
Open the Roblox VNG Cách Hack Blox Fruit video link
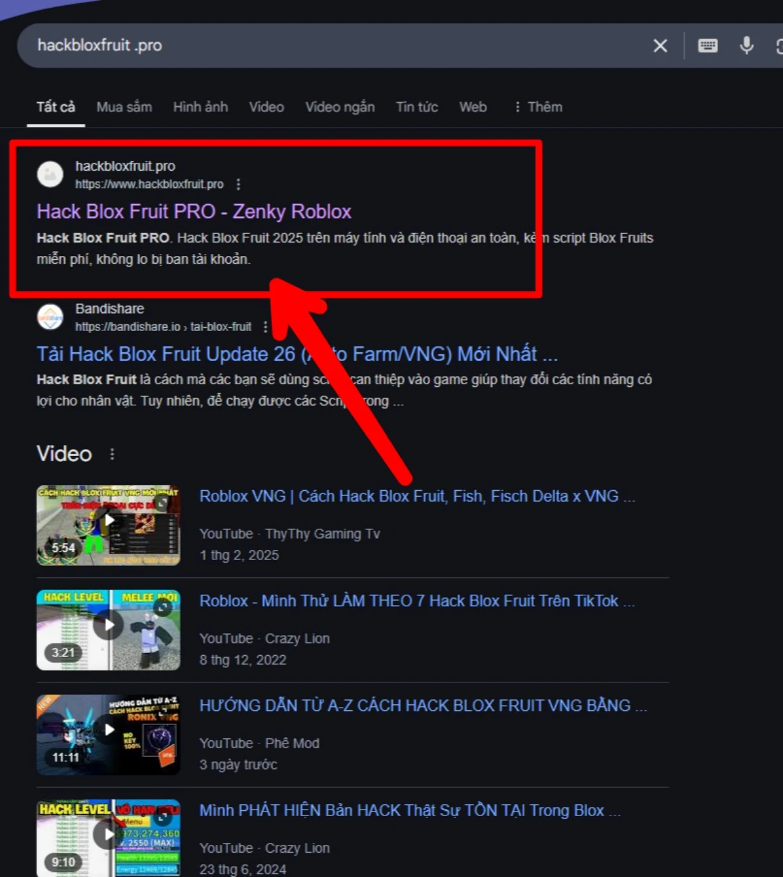(417, 496)
